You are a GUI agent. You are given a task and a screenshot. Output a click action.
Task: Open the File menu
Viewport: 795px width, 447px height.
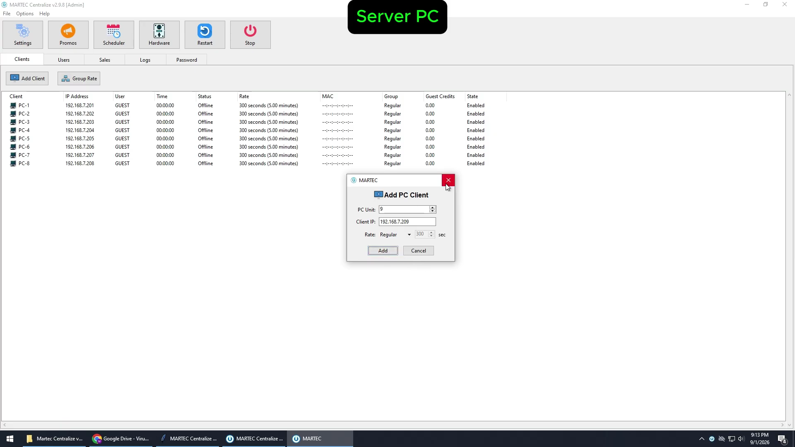(7, 14)
